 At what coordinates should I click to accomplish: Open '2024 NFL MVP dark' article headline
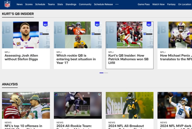click(176, 126)
